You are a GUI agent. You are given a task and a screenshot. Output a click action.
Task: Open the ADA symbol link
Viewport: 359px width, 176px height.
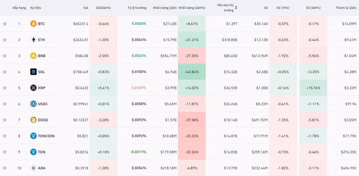click(42, 168)
